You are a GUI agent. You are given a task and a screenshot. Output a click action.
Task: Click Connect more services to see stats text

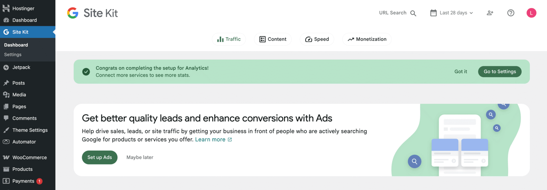coord(143,75)
